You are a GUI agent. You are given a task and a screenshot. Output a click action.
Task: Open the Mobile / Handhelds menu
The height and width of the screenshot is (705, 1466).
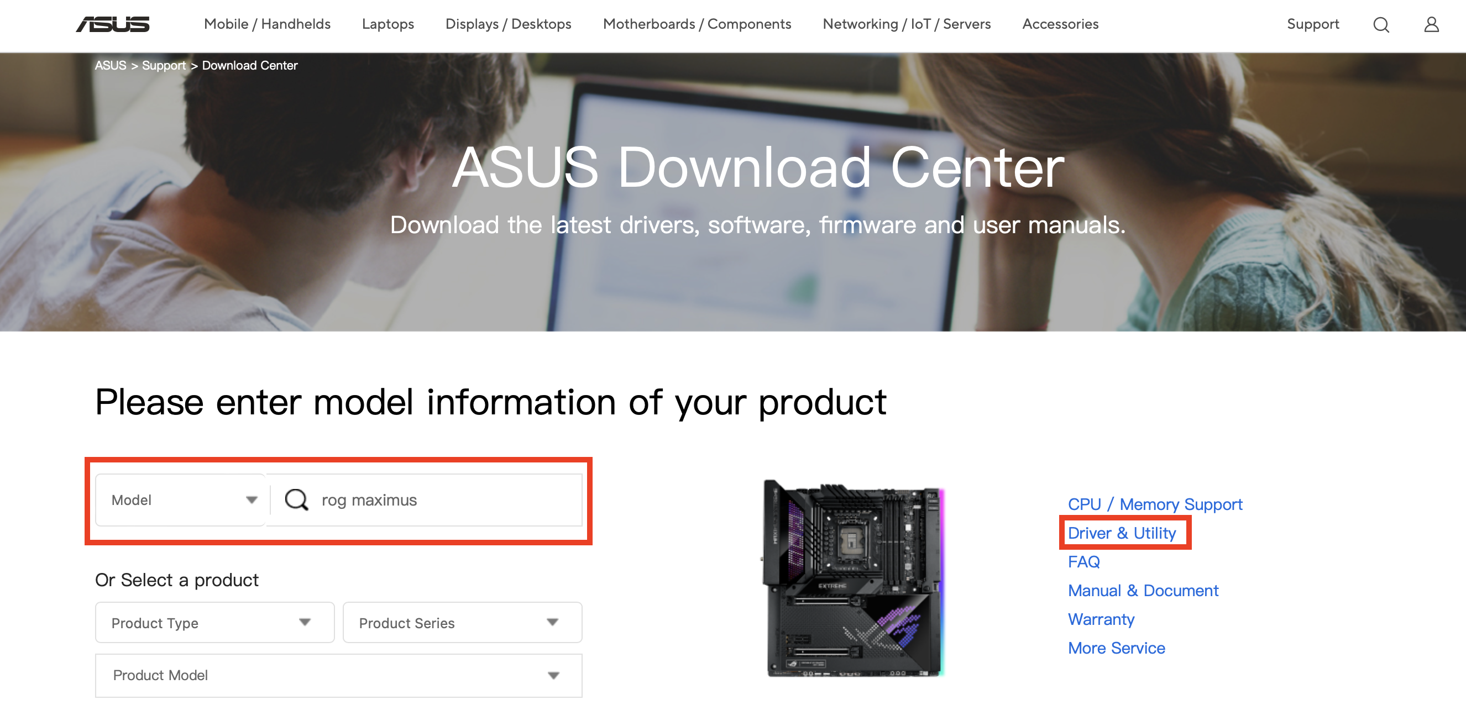tap(268, 24)
